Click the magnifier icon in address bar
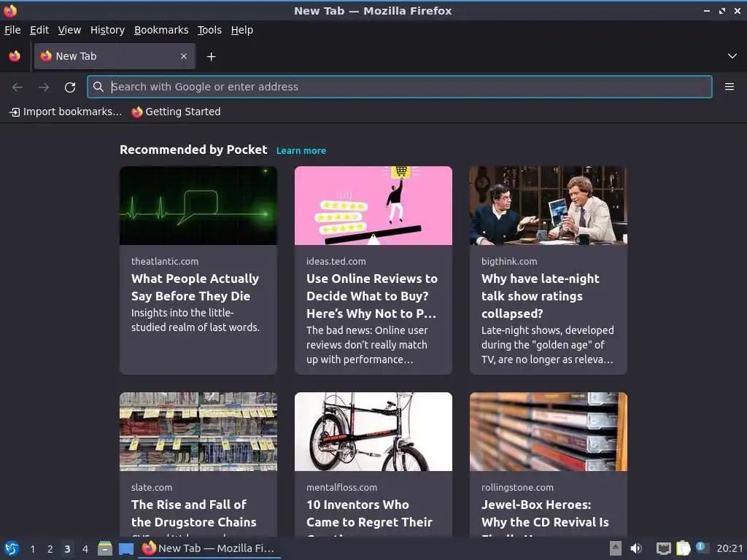 coord(98,87)
